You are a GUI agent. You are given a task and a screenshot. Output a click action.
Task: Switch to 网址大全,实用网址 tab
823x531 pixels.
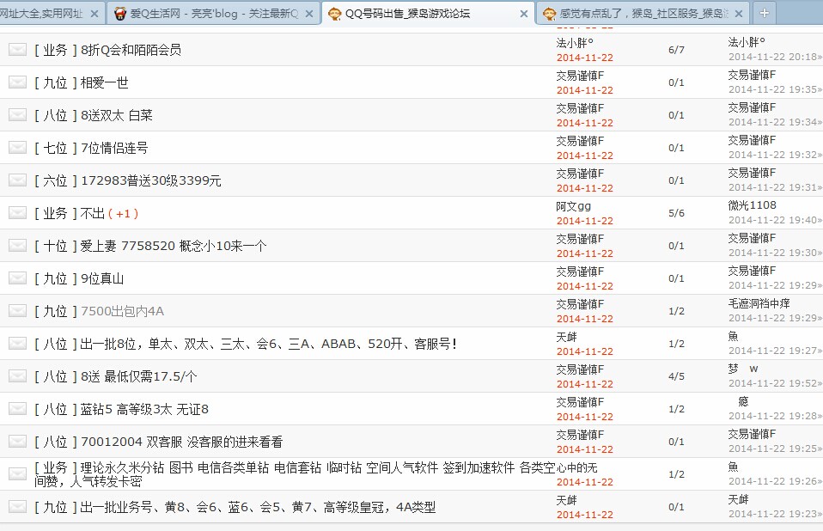(x=42, y=14)
